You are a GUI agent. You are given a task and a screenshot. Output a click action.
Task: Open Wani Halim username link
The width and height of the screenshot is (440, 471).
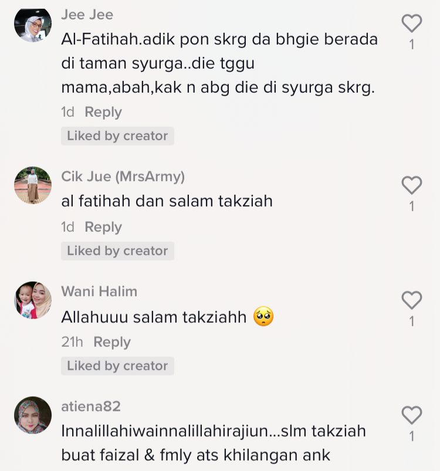pos(99,292)
